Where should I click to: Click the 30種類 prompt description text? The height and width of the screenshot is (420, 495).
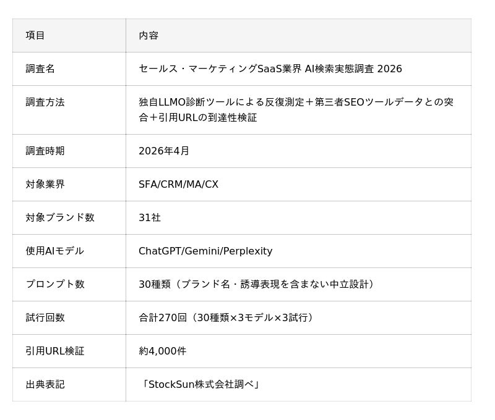tap(256, 284)
